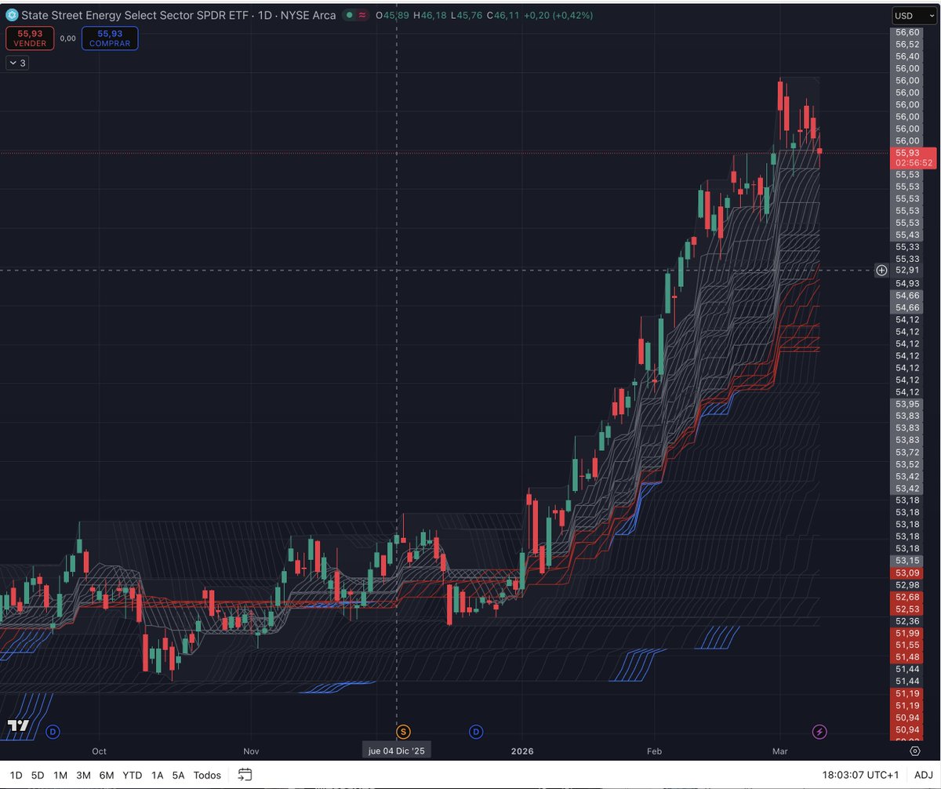941x789 pixels.
Task: Select the YTD time range
Action: point(132,775)
